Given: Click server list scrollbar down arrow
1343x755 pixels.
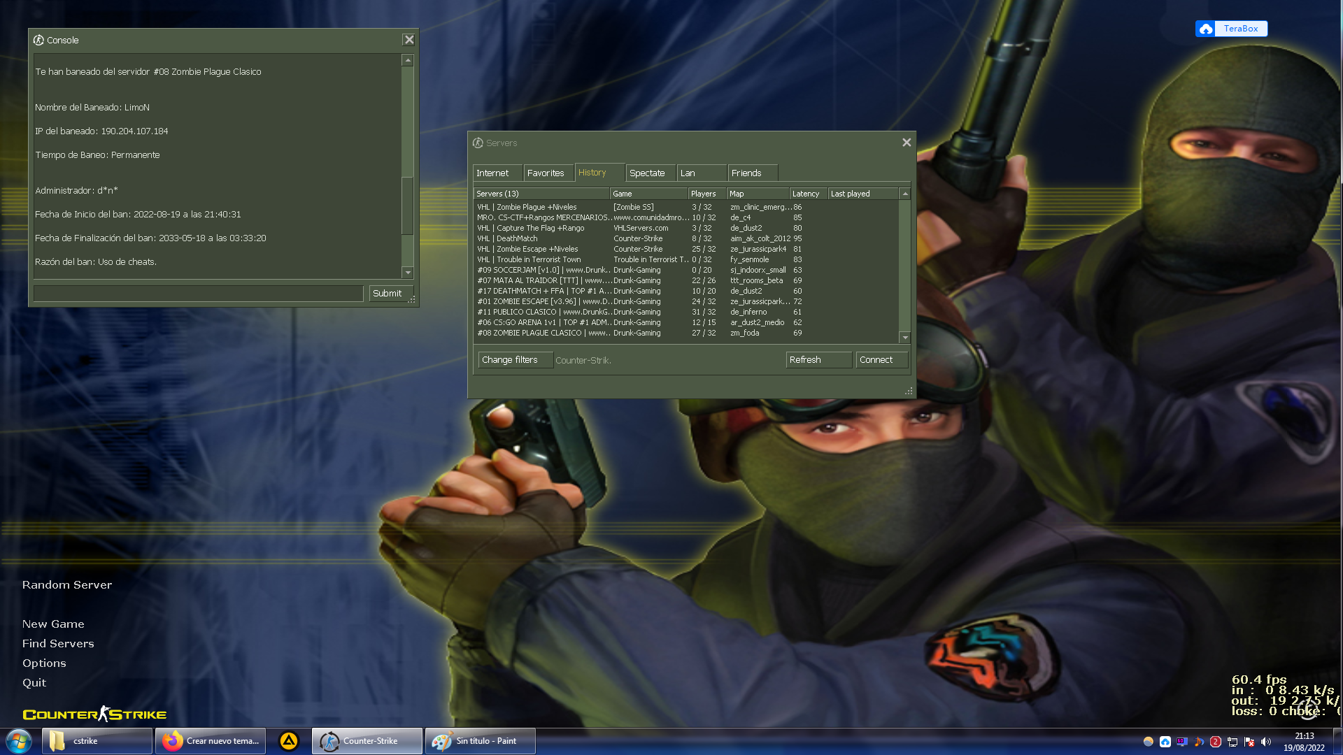Looking at the screenshot, I should [x=905, y=338].
